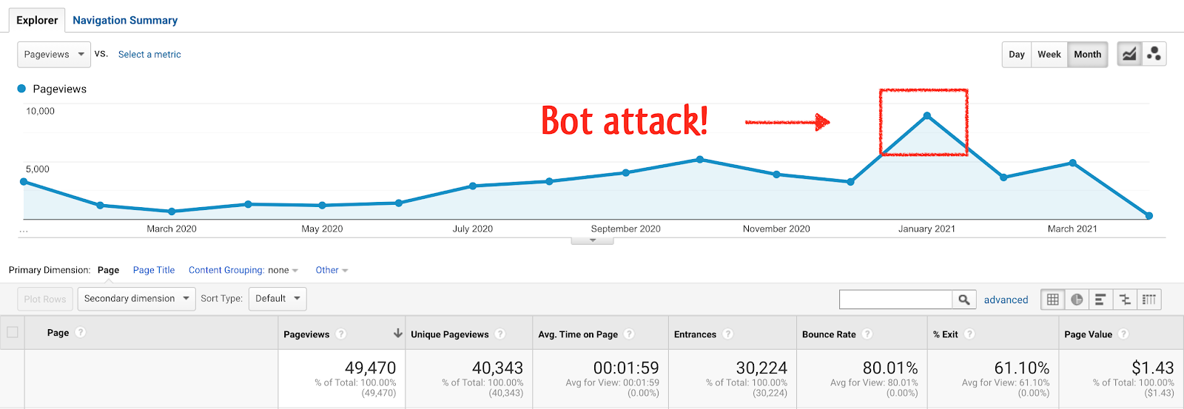Screen dimensions: 1184x409
Task: Click the 40,343 unique pageviews value
Action: [497, 368]
